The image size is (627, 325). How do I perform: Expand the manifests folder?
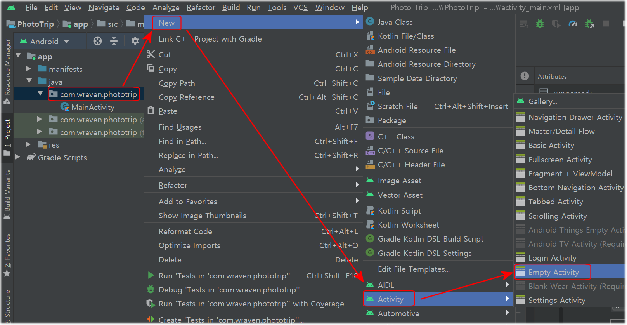pyautogui.click(x=28, y=69)
